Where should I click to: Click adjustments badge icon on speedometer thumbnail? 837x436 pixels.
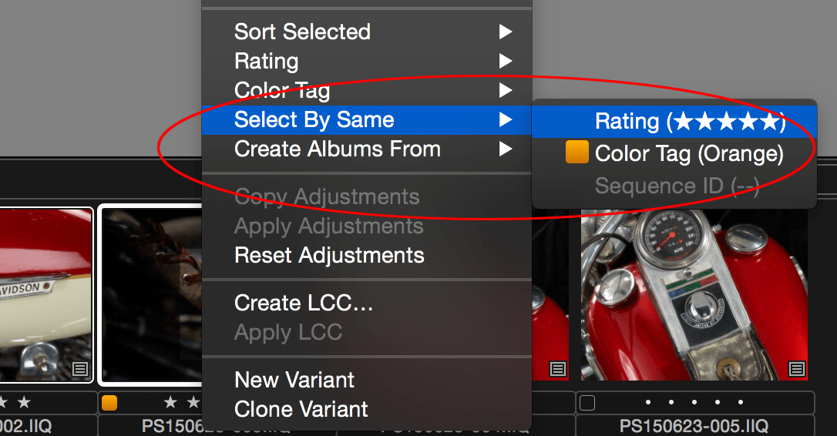[796, 369]
